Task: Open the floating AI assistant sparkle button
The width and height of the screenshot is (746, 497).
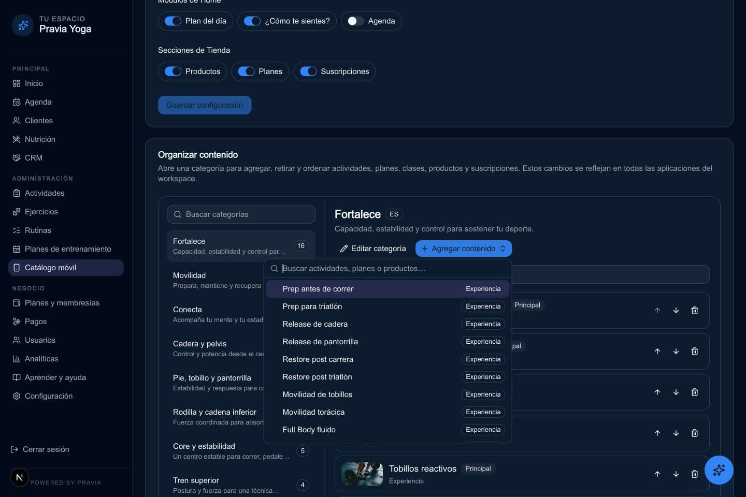Action: tap(719, 470)
